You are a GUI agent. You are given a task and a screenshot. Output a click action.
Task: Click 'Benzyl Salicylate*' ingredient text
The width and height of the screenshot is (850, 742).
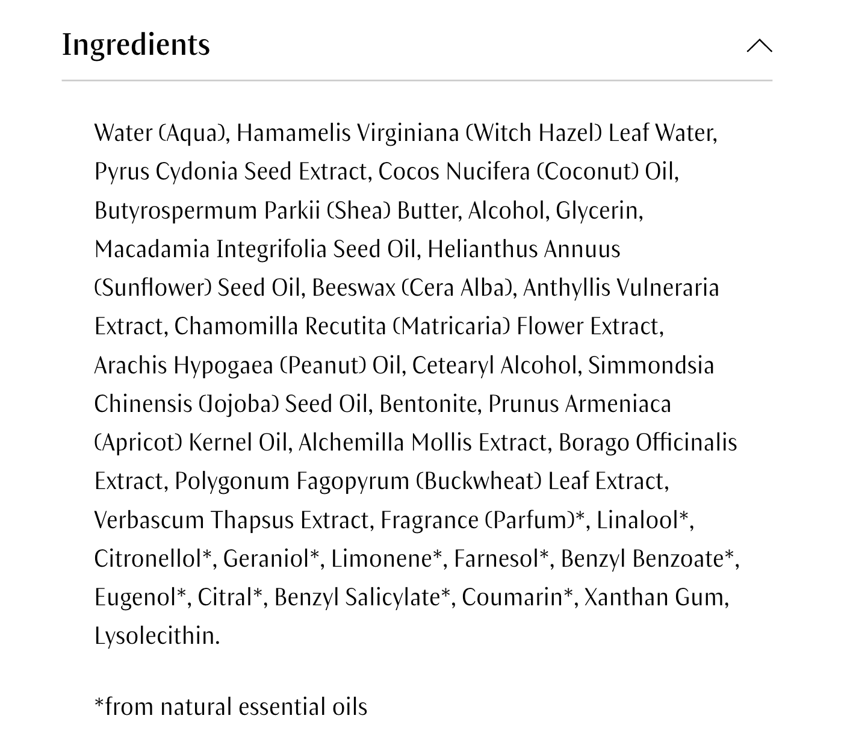pos(362,597)
